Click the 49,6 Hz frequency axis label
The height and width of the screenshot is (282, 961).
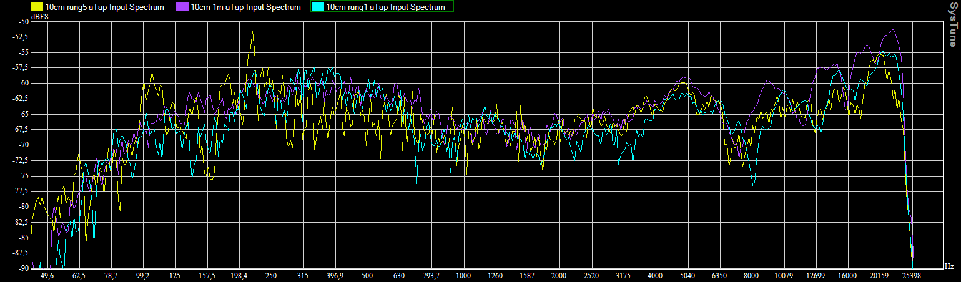47,275
